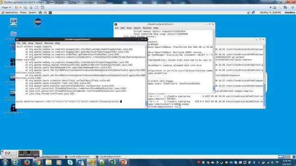
Task: Click the Stop button on ezvid recorder
Action: coord(29,154)
